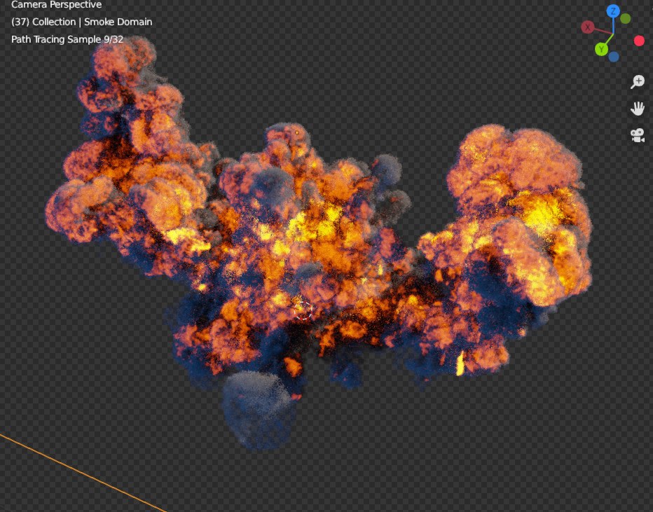This screenshot has height=512, width=653.
Task: Click the dark green negative Y axis dot
Action: coord(626,19)
